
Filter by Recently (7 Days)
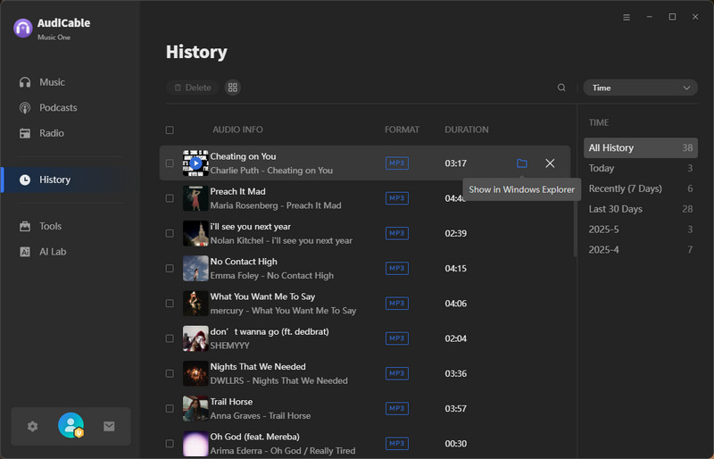[x=640, y=188]
